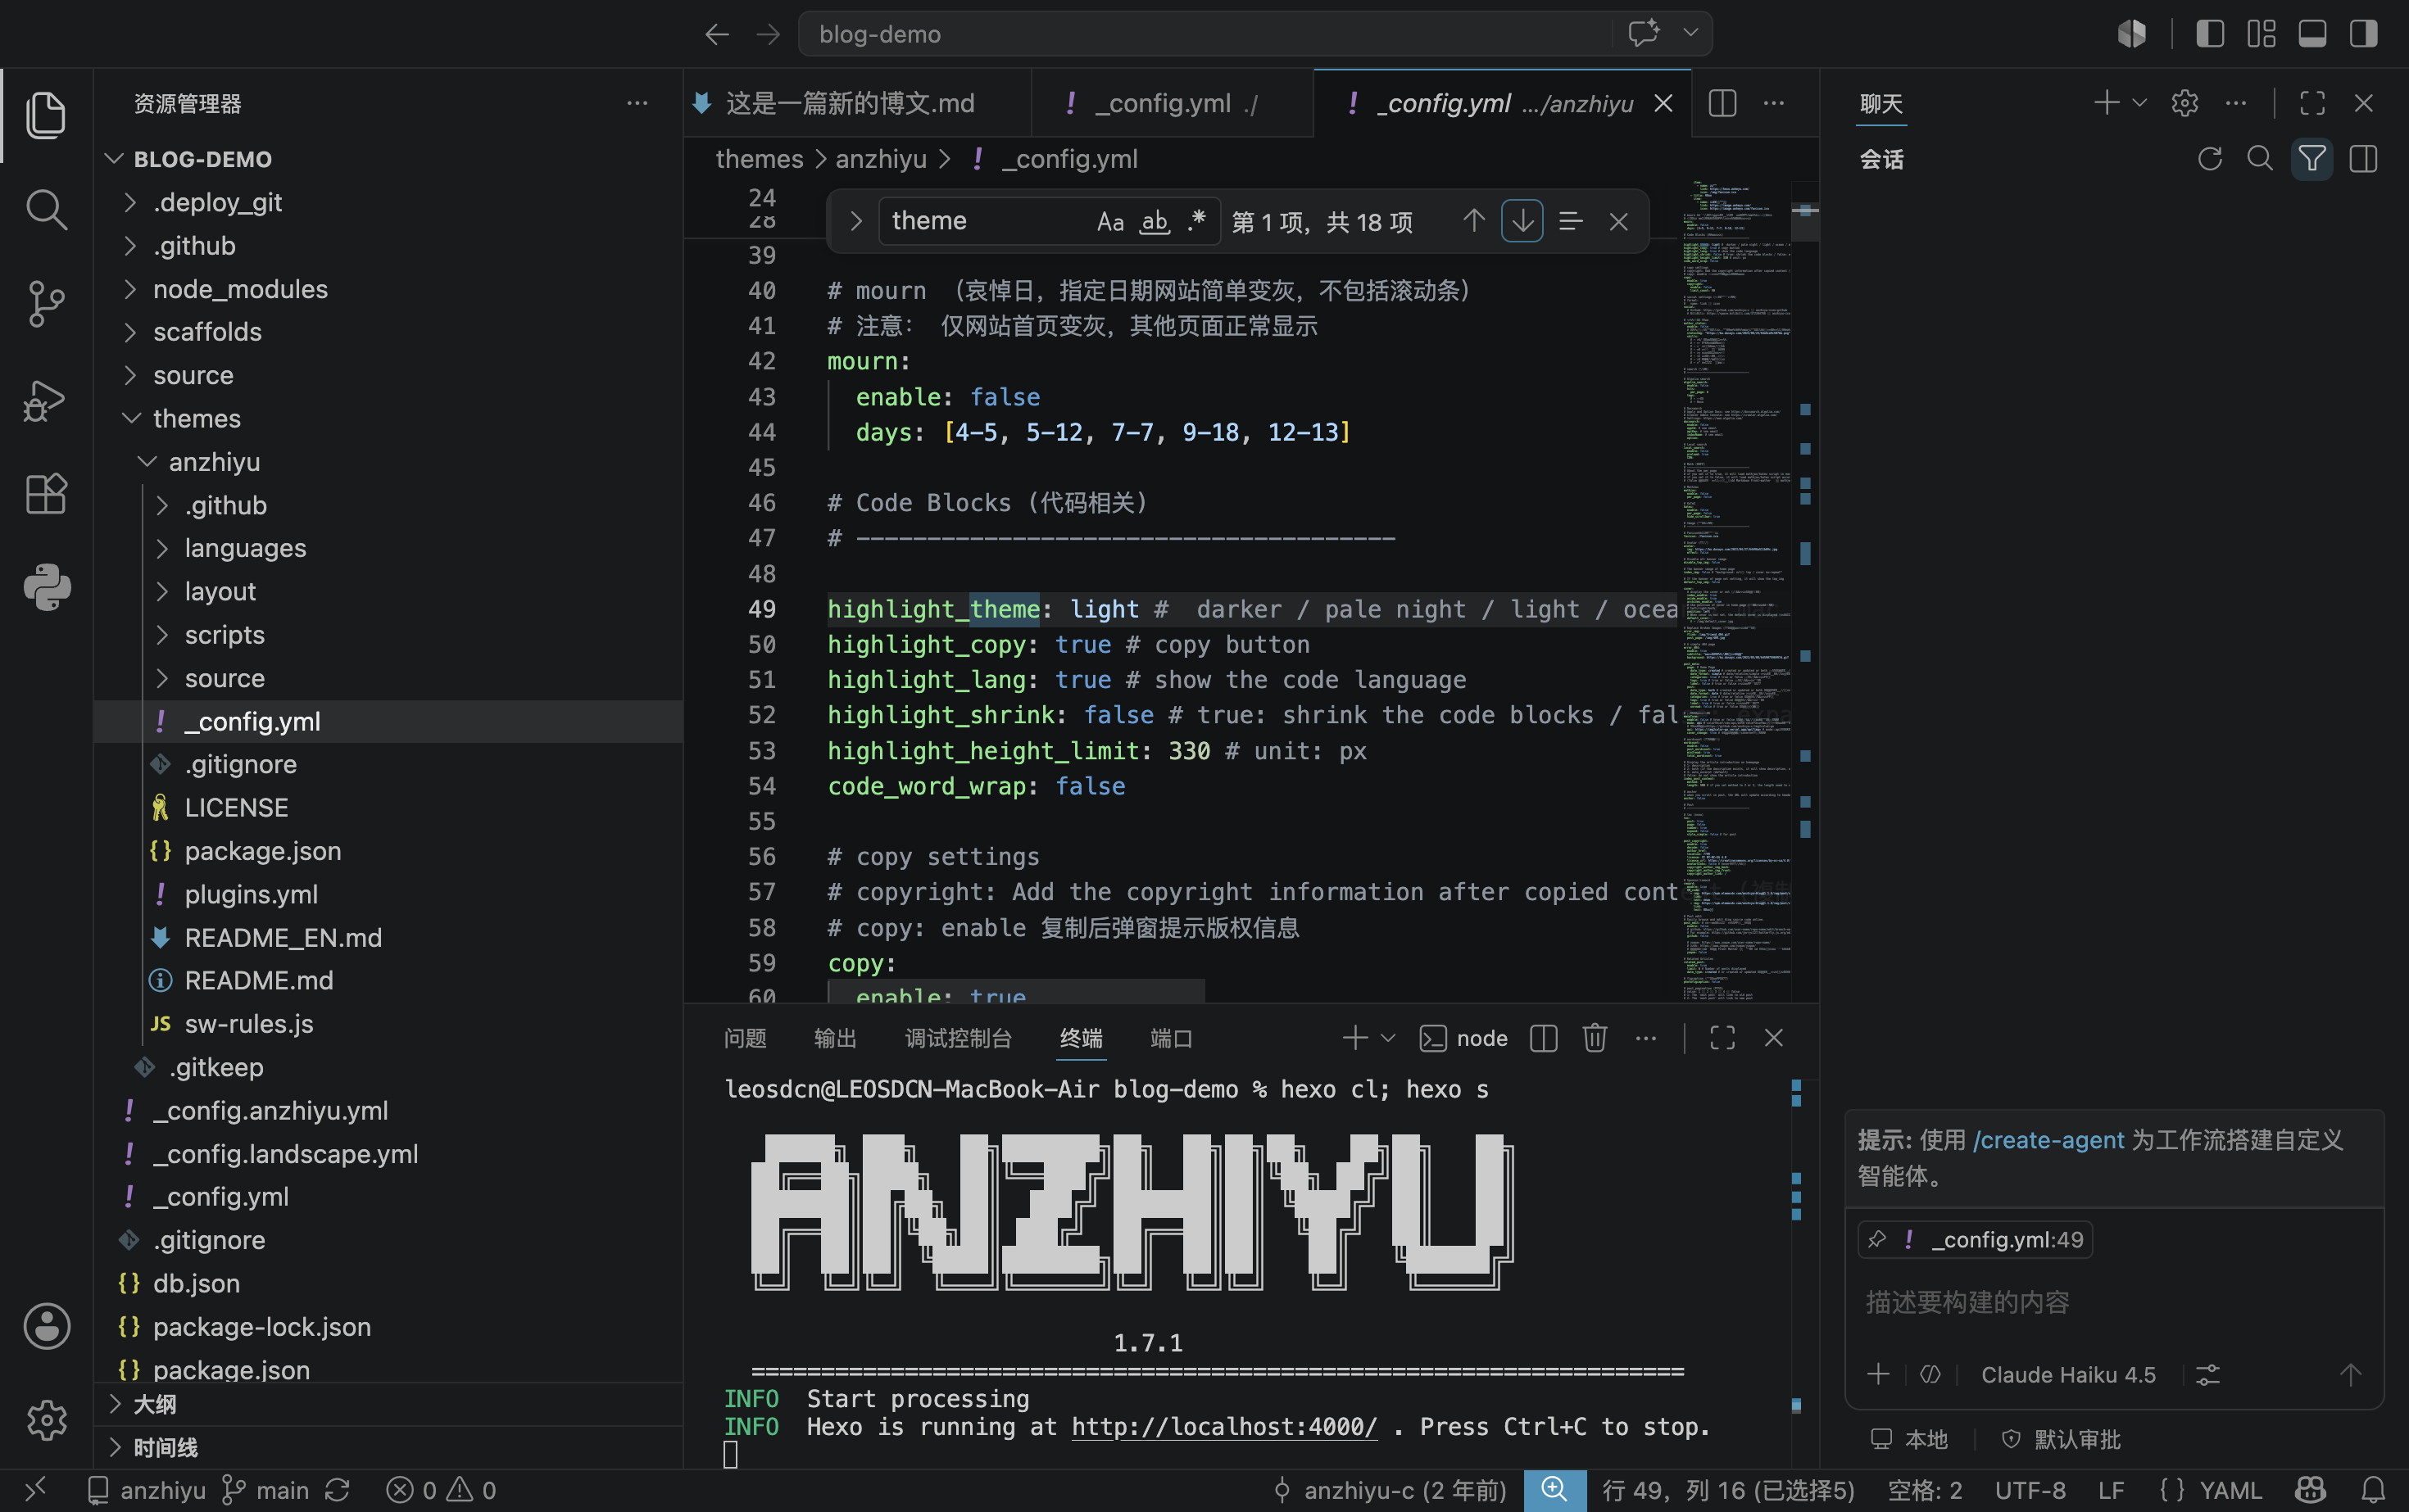The image size is (2409, 1512).
Task: Toggle Find in Selection option
Action: point(1570,221)
